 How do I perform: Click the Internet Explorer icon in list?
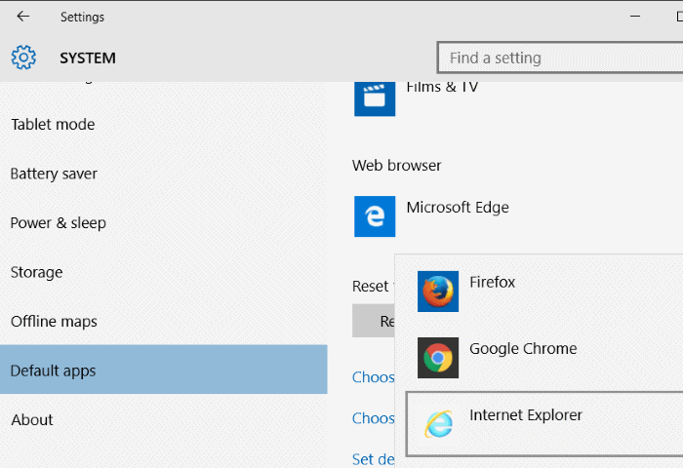(439, 424)
